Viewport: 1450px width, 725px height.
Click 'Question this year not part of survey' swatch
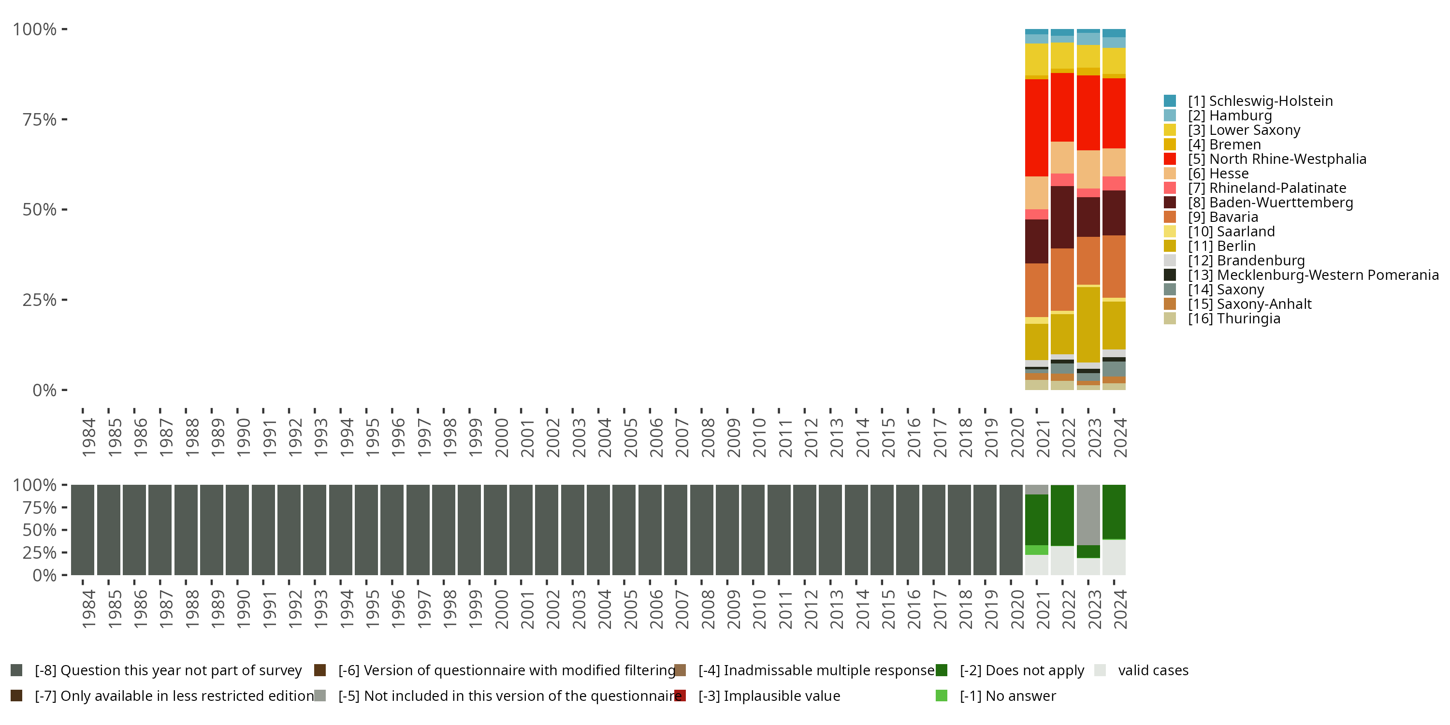pyautogui.click(x=16, y=670)
